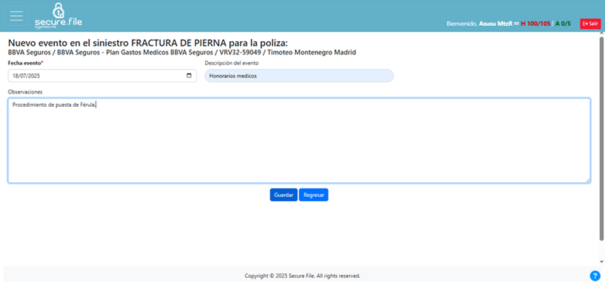Click the policy line with VRV32-59049
The width and height of the screenshot is (605, 282).
(x=181, y=52)
